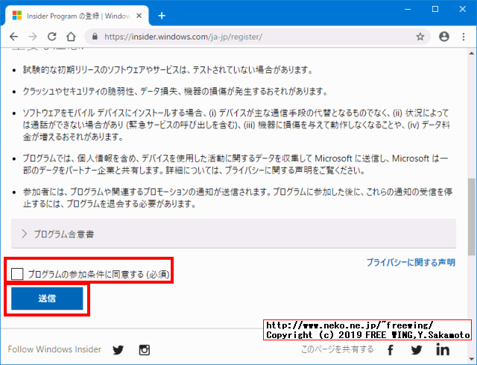Click the このページを共有する text
This screenshot has height=365, width=477.
[337, 349]
